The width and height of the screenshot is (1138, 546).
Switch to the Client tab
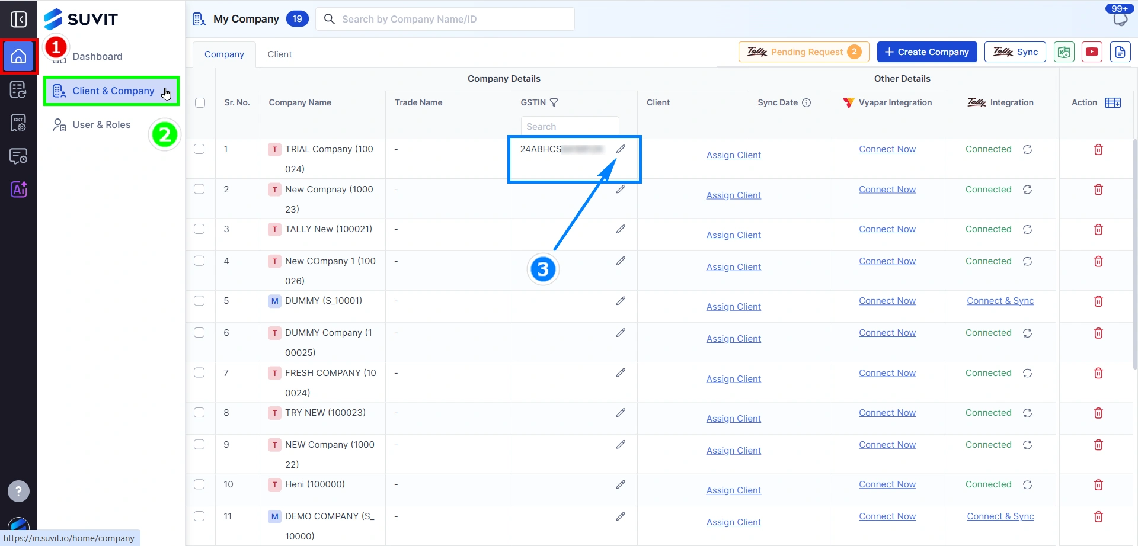(x=280, y=54)
